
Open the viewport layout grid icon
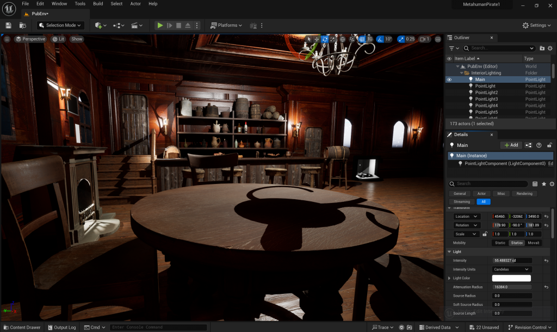[438, 39]
